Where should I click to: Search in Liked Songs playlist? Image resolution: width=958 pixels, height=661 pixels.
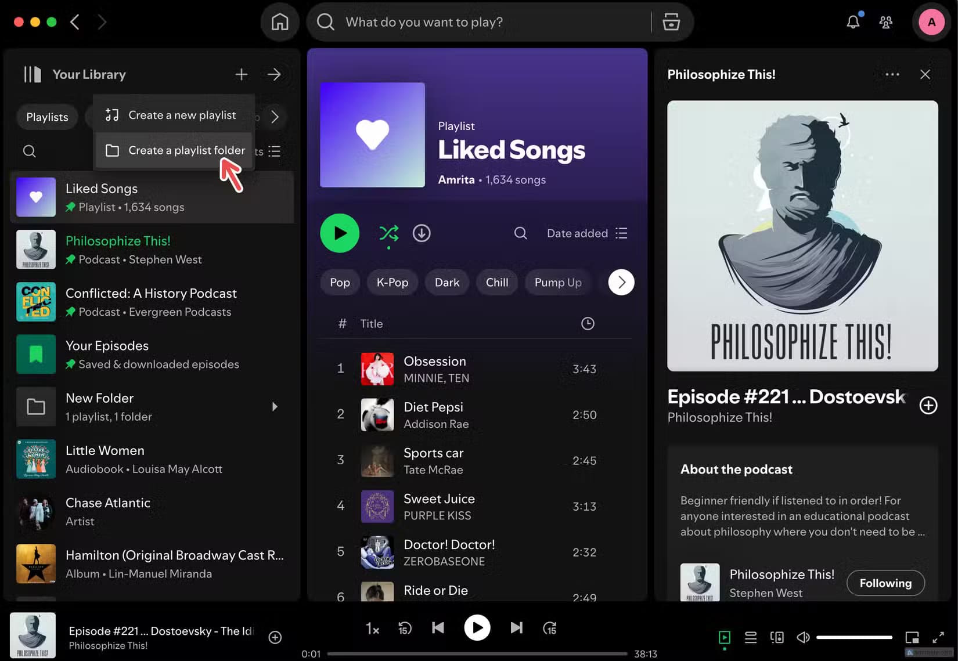[x=521, y=233]
